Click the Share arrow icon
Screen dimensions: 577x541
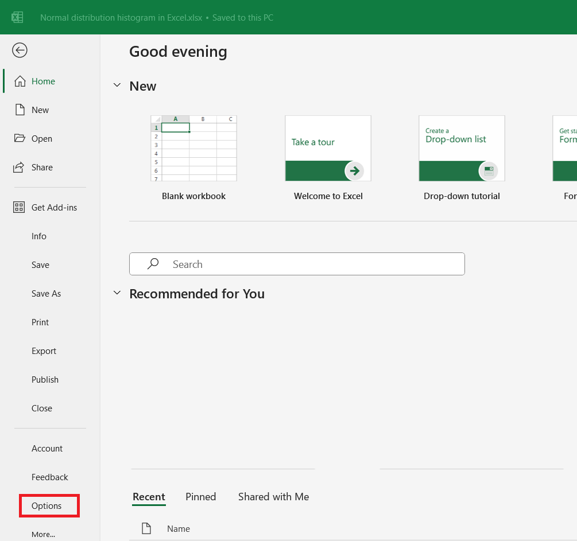pyautogui.click(x=19, y=167)
